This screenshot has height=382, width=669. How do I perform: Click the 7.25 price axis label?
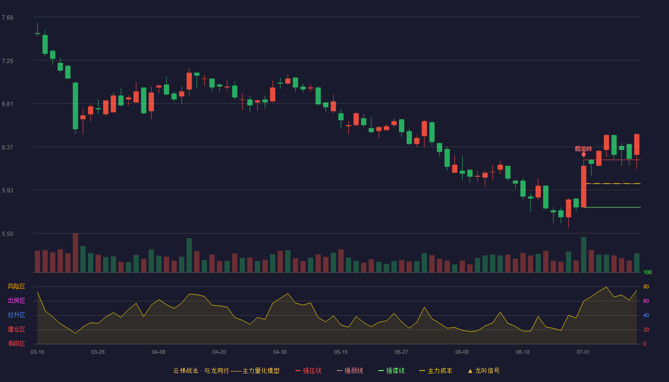(x=8, y=61)
